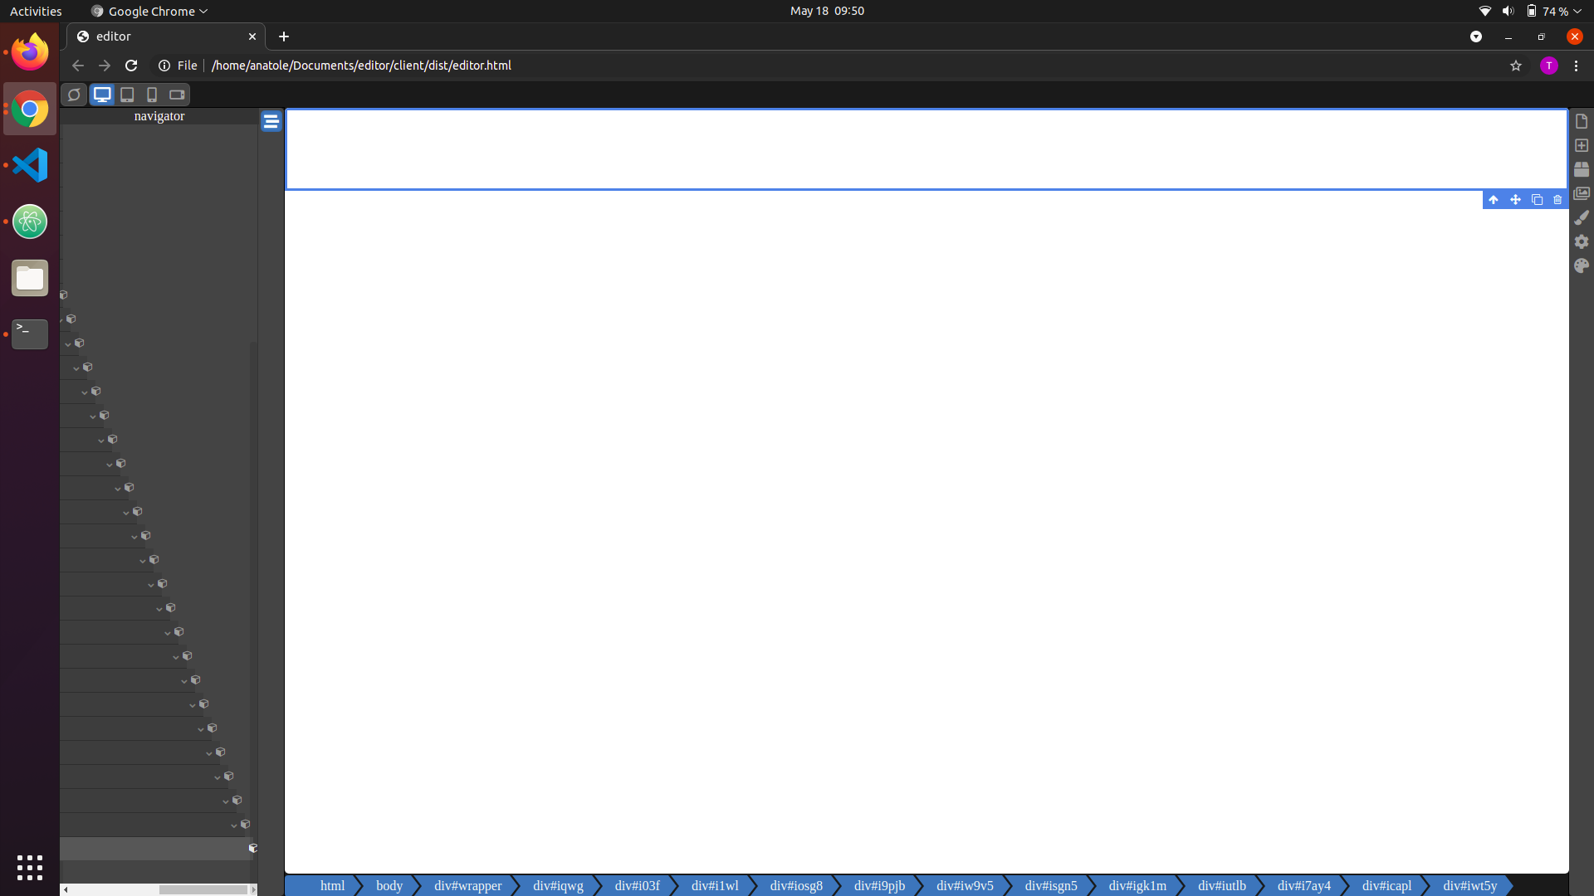Screen dimensions: 1594x896
Task: Select div#wrapper in the breadcrumb bar
Action: point(468,885)
